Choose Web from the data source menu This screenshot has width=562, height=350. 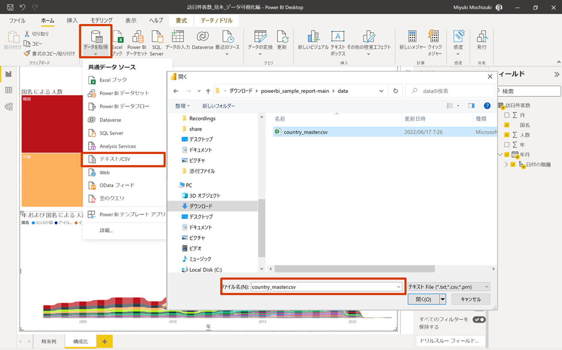coord(124,173)
